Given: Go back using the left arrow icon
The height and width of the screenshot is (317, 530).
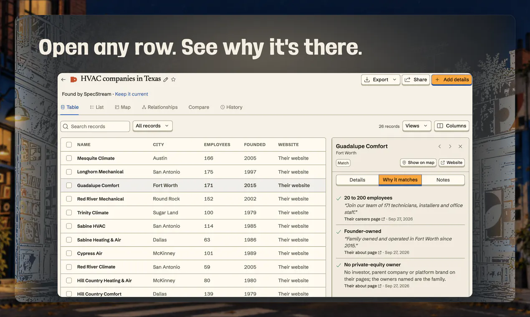Looking at the screenshot, I should (63, 79).
